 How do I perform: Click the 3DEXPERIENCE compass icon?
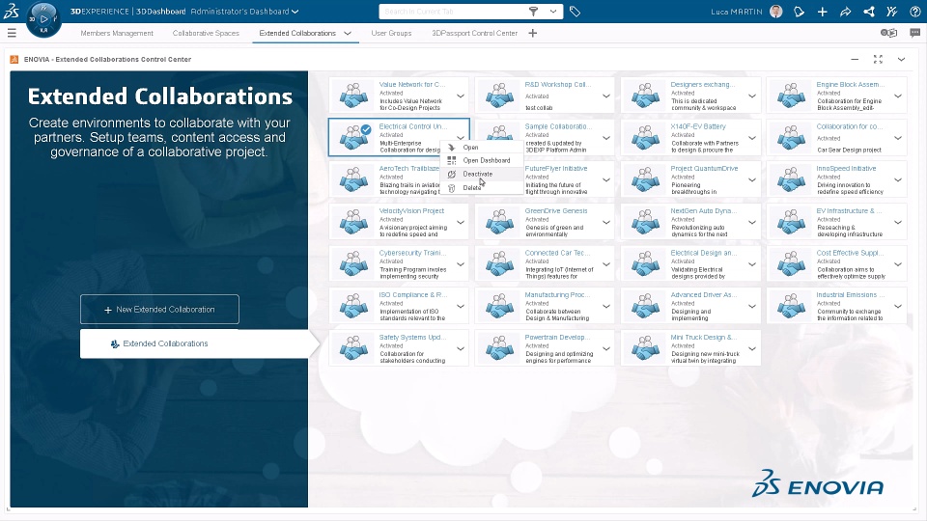point(43,19)
